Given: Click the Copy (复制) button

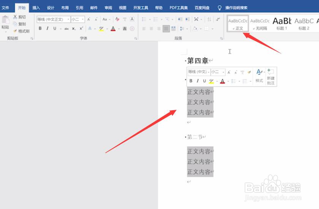Looking at the screenshot, I should click(19, 24).
